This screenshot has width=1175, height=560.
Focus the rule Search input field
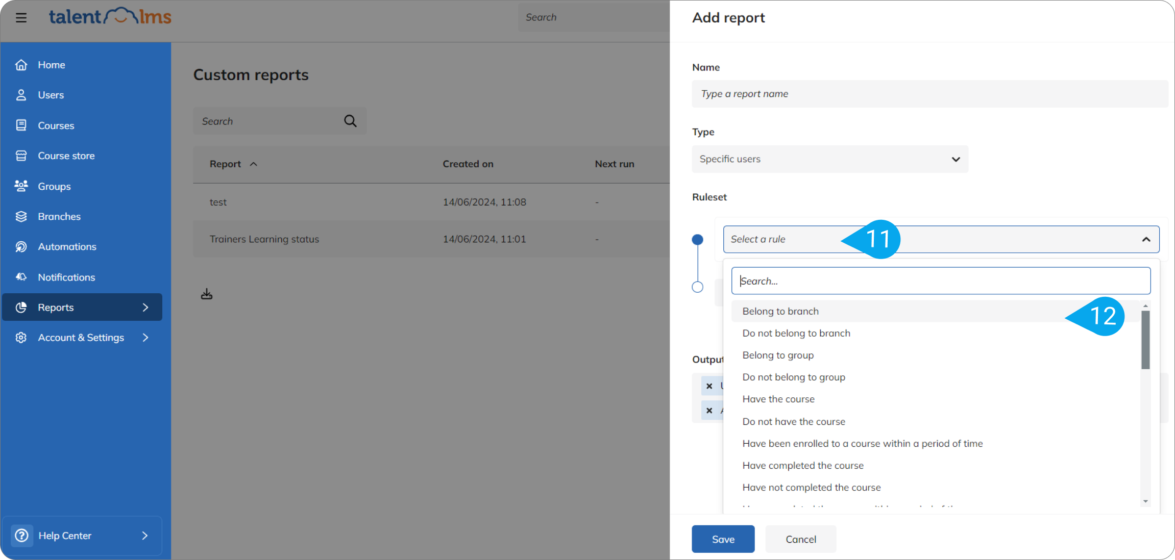(x=941, y=281)
